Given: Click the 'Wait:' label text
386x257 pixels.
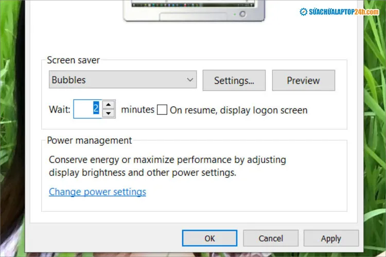Looking at the screenshot, I should click(x=59, y=109).
